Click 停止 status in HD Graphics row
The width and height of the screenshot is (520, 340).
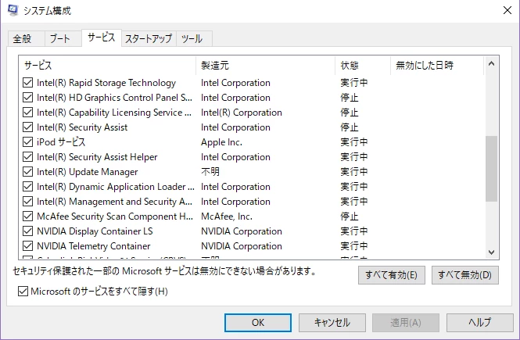coord(350,98)
